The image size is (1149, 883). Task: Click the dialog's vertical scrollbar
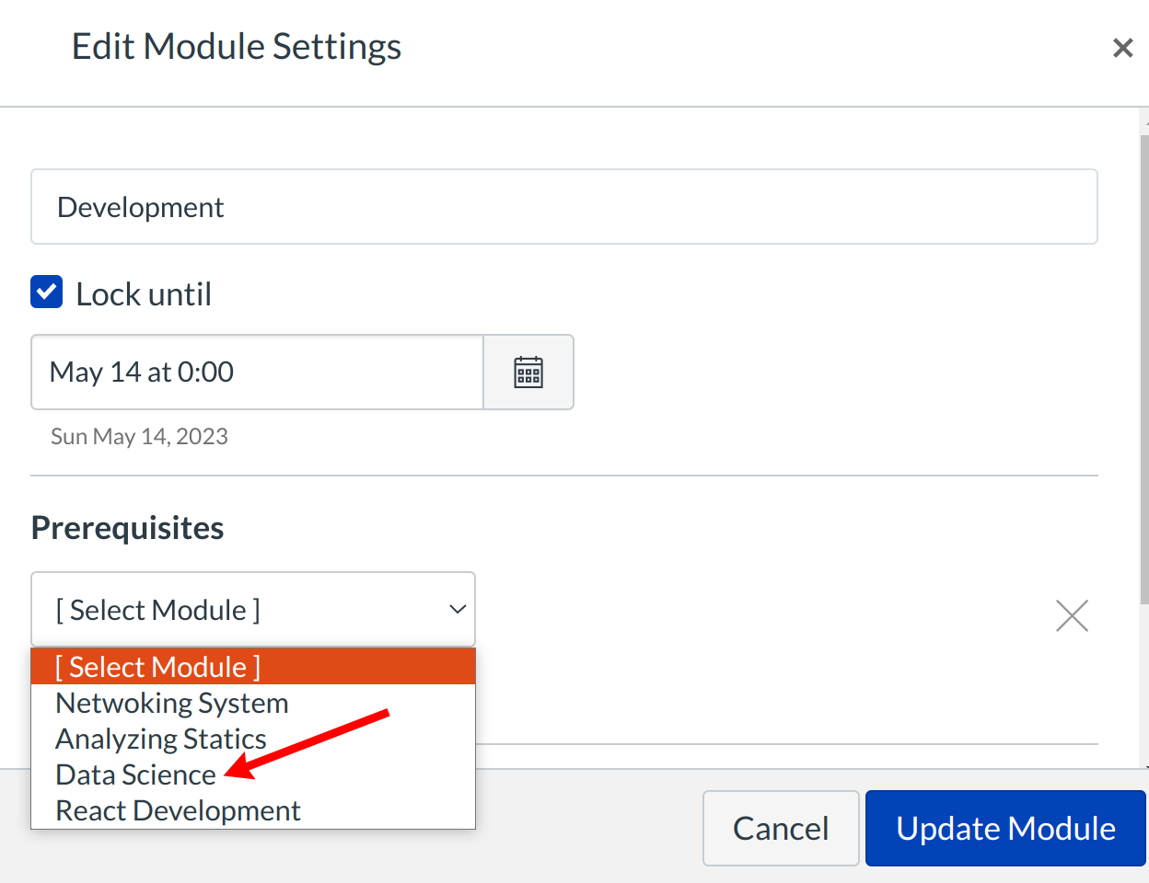point(1143,368)
